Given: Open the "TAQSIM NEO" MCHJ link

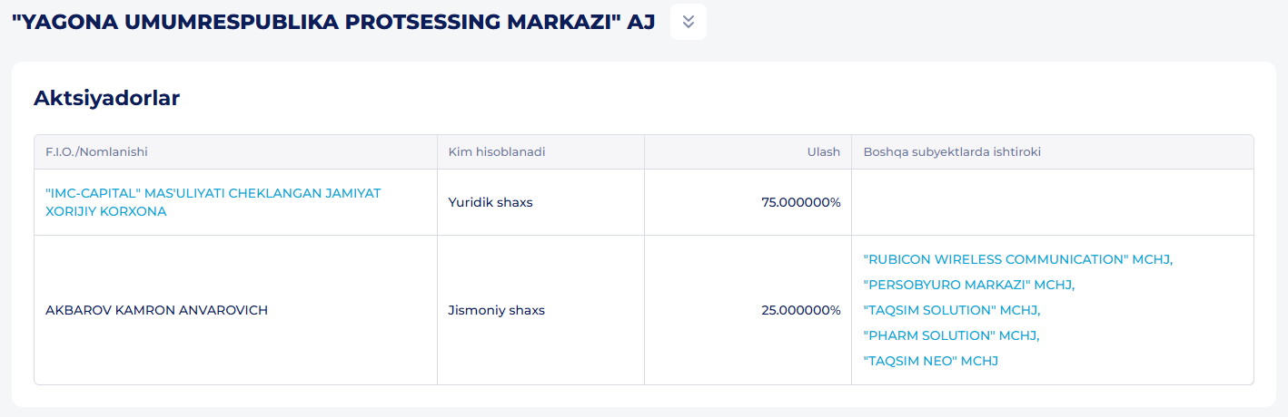Looking at the screenshot, I should tap(930, 361).
